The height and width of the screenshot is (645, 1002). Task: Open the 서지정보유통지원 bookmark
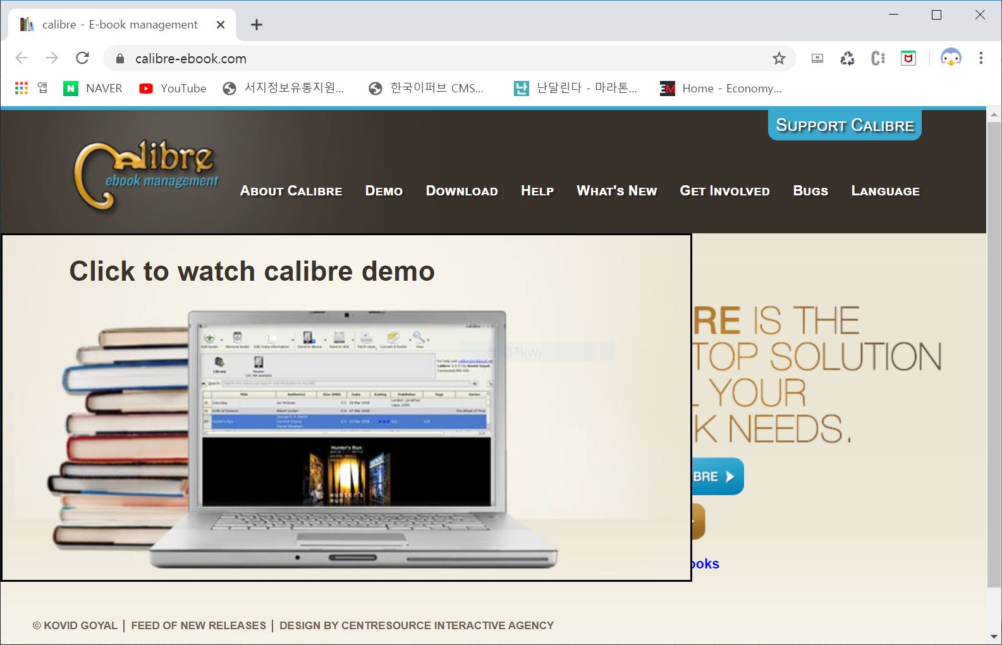click(x=283, y=89)
